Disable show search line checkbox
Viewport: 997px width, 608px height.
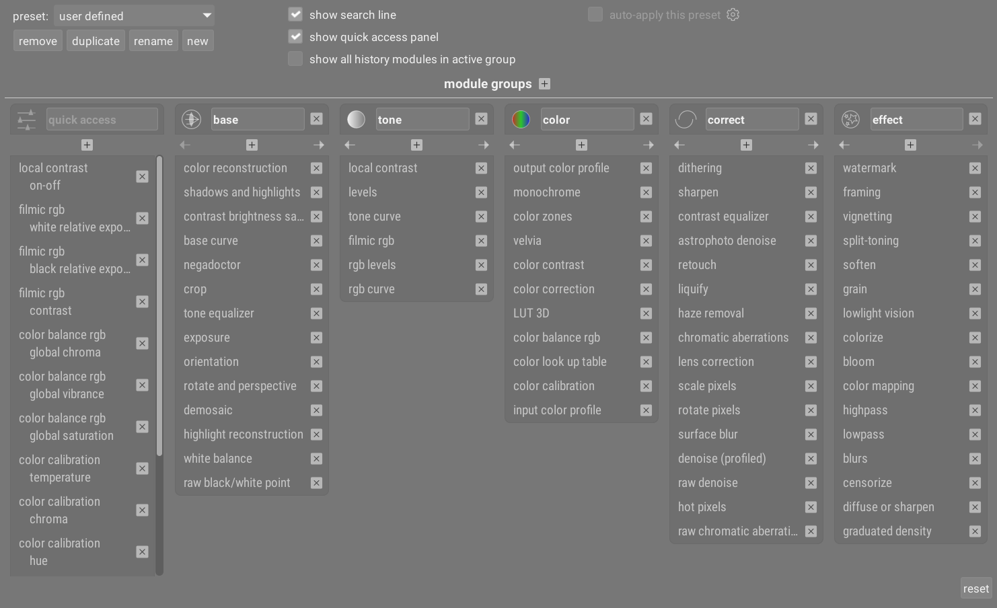click(295, 14)
